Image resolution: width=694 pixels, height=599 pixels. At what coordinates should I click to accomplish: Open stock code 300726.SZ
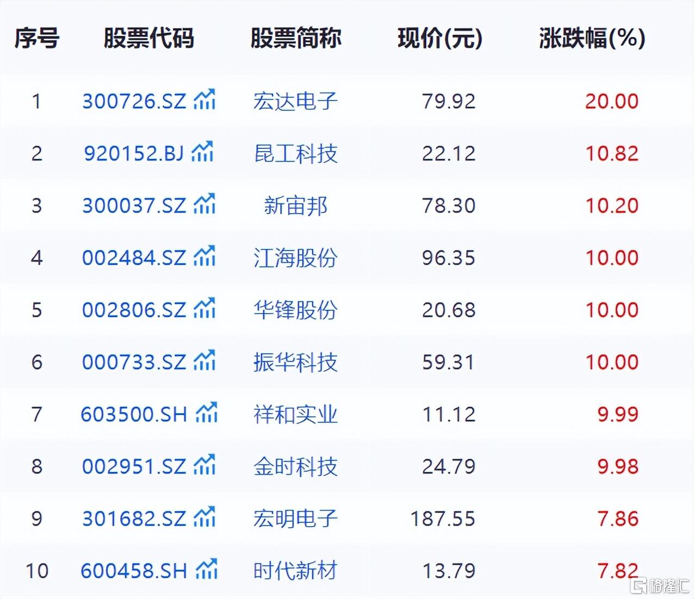click(134, 101)
